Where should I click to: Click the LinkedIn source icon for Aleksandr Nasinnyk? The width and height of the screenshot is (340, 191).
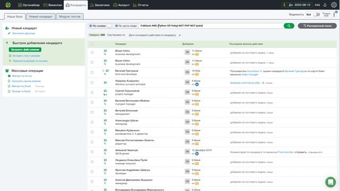coord(197,154)
